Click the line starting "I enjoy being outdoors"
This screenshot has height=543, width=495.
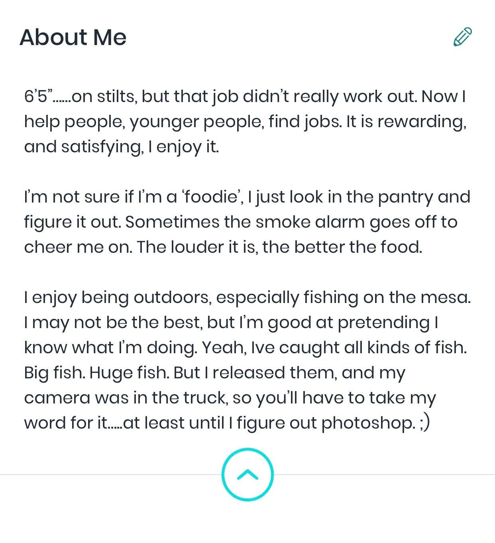click(x=247, y=297)
